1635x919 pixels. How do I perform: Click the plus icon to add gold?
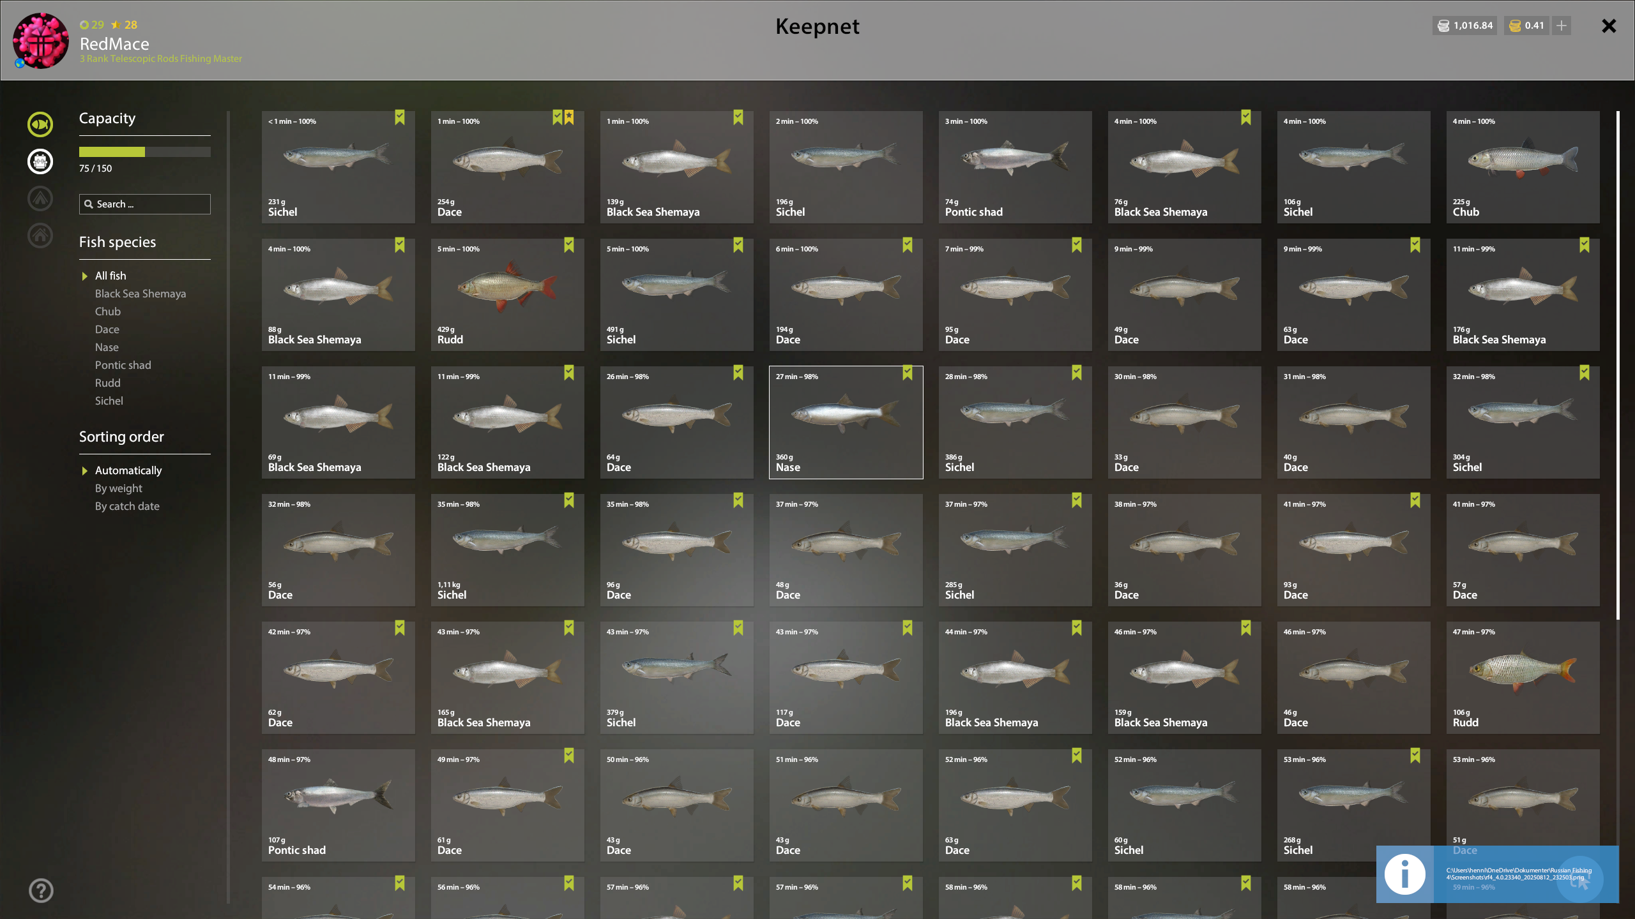tap(1562, 26)
